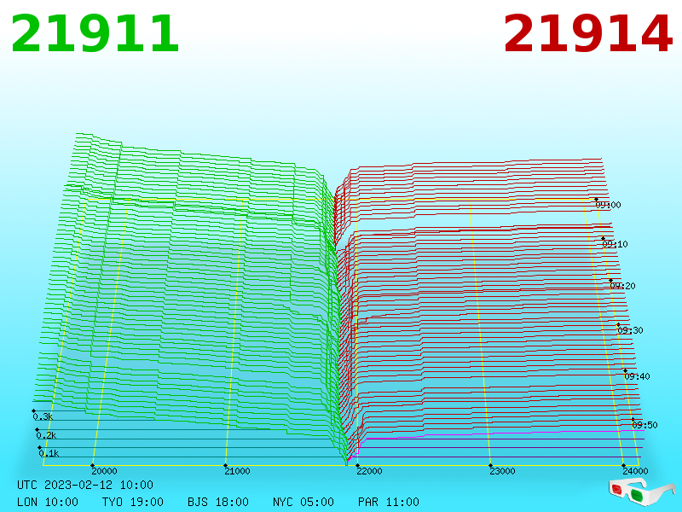Click the green 21911 bid price

pyautogui.click(x=95, y=34)
